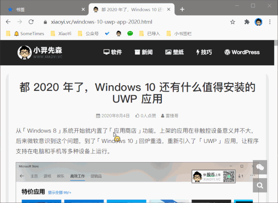Open the 新闻 navigation menu

point(144,52)
